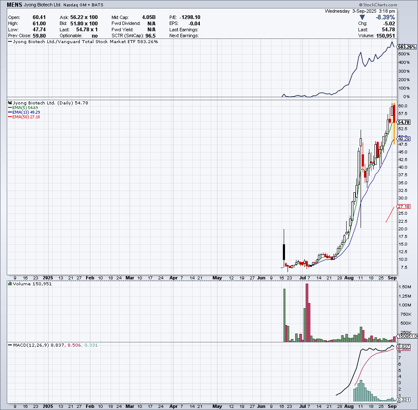The width and height of the screenshot is (418, 410).
Task: Click the EMA(13) 49.29 legend
Action: click(24, 112)
